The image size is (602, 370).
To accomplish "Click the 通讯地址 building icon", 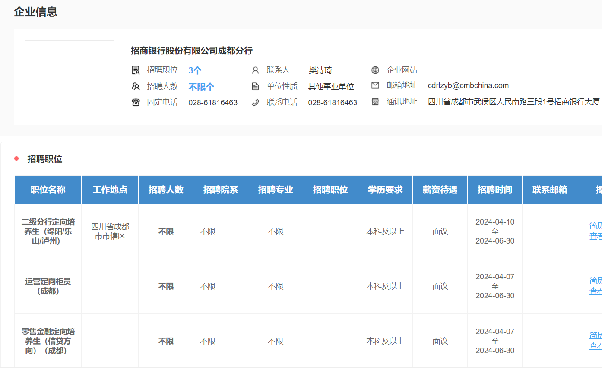I will (x=375, y=102).
